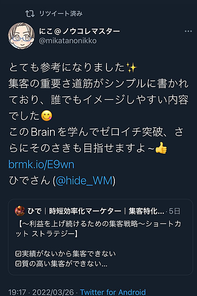The height and width of the screenshot is (296, 197).
Task: Open にこ's profile avatar picture
Action: pos(22,36)
